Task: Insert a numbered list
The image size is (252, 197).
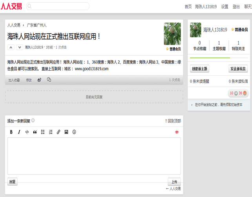Action: (x=51, y=132)
